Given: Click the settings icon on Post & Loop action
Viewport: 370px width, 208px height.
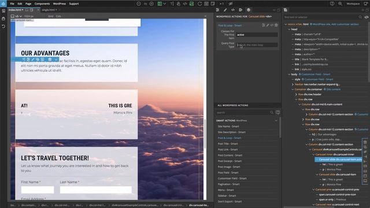Looking at the screenshot, I should tap(264, 25).
